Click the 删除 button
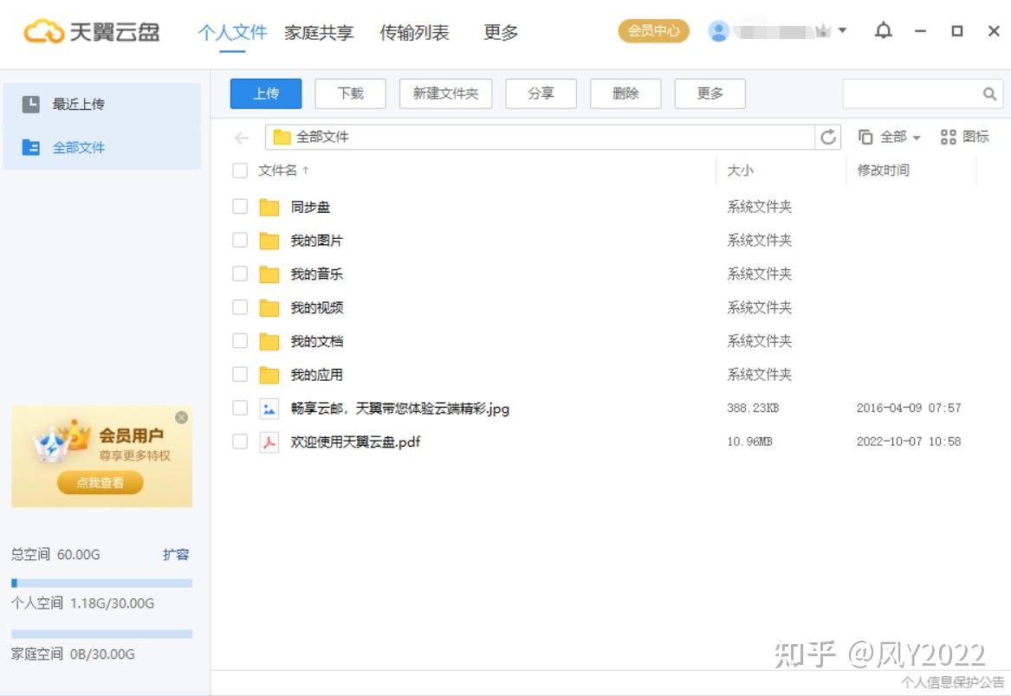The image size is (1011, 696). click(x=625, y=93)
